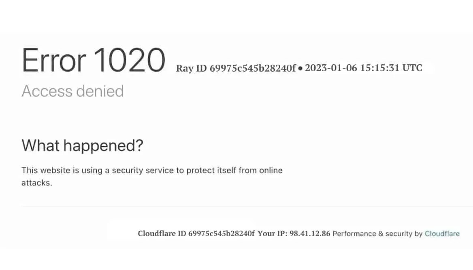Click the Performance & security by label
Image resolution: width=473 pixels, height=270 pixels.
(377, 234)
